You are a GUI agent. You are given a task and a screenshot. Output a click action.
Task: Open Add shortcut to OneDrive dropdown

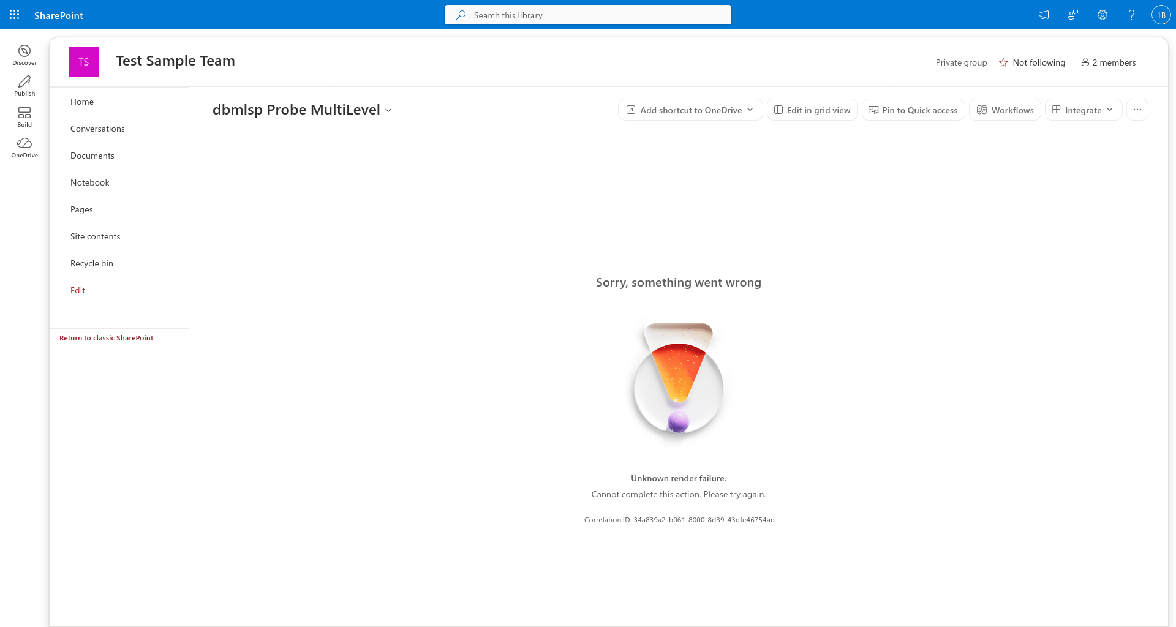pos(690,110)
